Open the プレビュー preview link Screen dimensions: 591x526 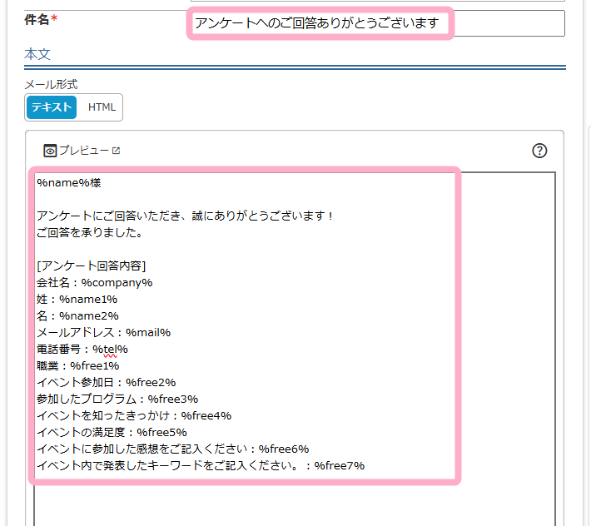click(x=82, y=151)
